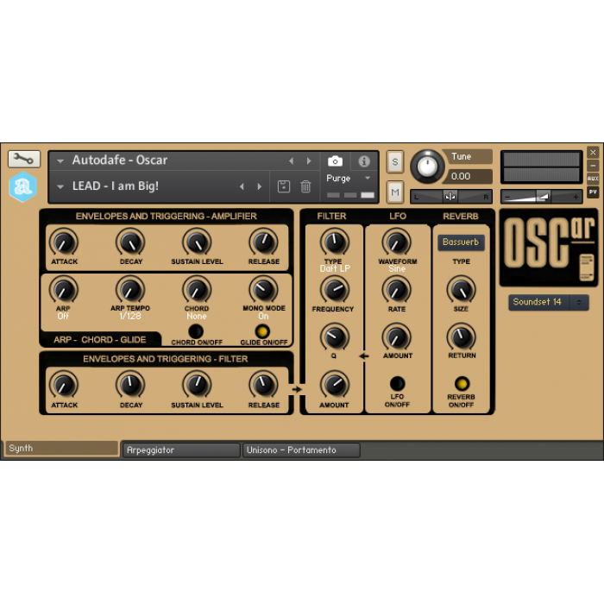Go to next instrument arrow next to Autodafe - Oscar
The height and width of the screenshot is (604, 604).
[x=309, y=161]
